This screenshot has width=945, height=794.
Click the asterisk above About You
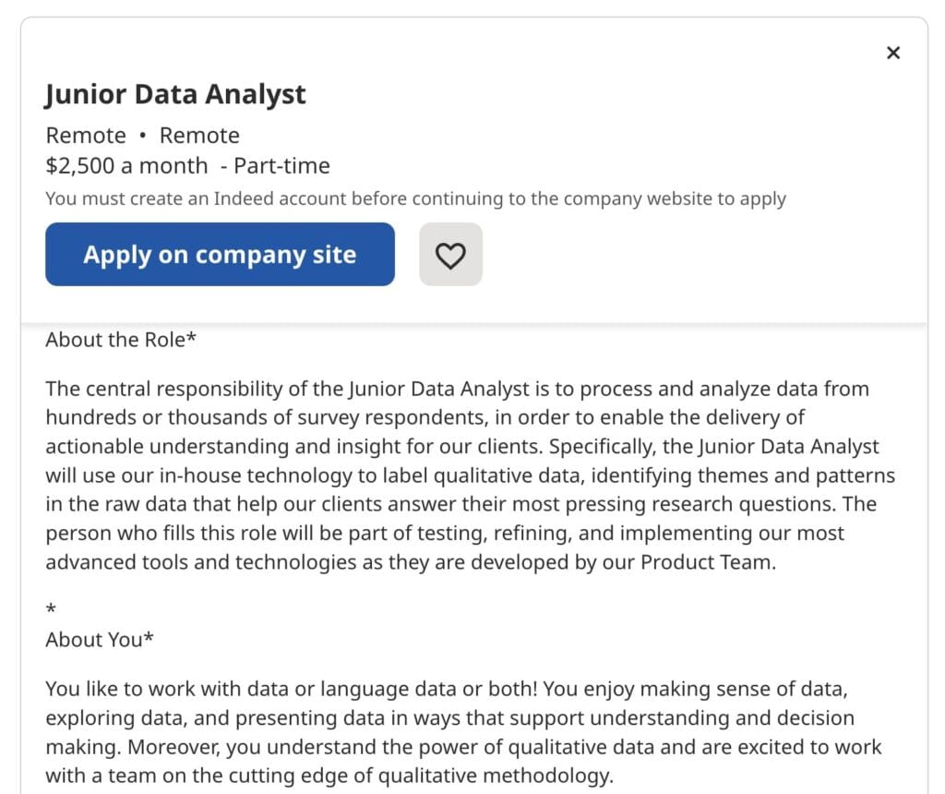52,608
